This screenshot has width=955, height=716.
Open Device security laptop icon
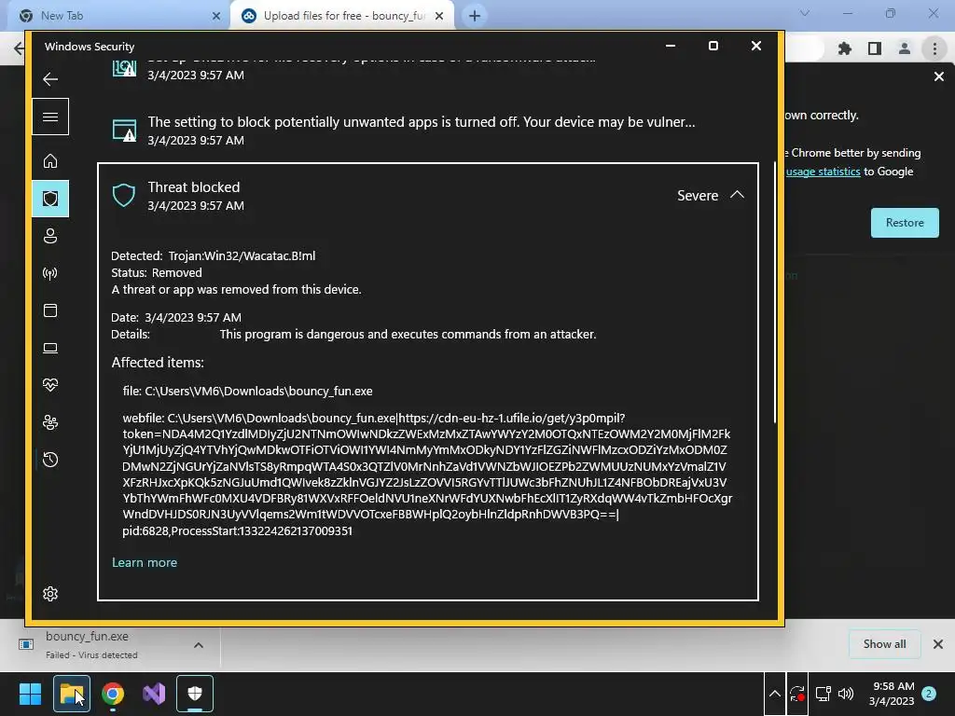click(50, 348)
